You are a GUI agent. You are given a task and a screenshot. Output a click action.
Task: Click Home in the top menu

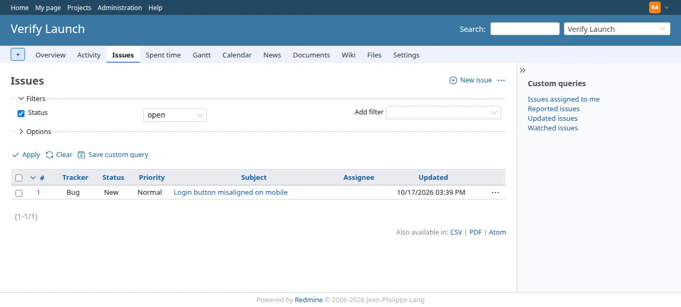click(x=20, y=7)
